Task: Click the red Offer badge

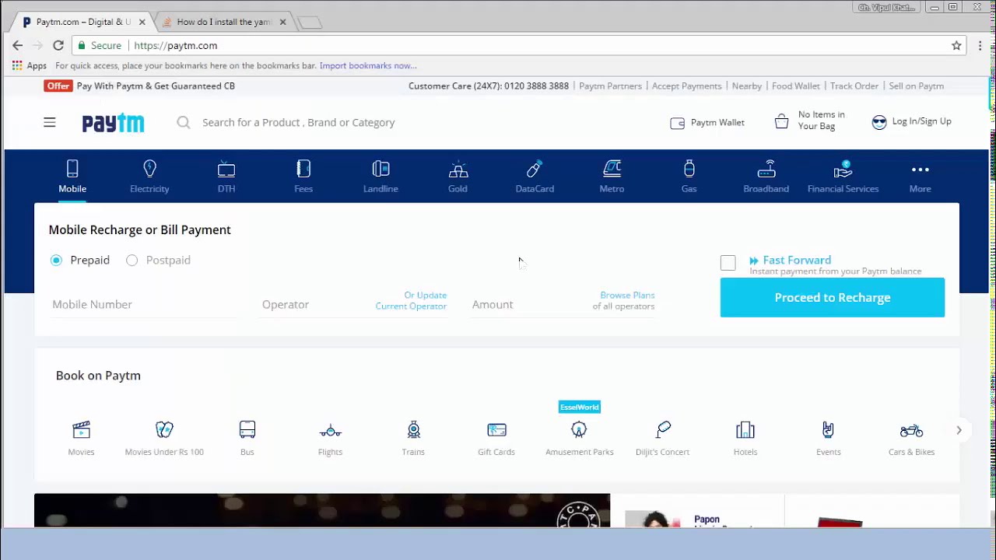Action: (x=58, y=86)
